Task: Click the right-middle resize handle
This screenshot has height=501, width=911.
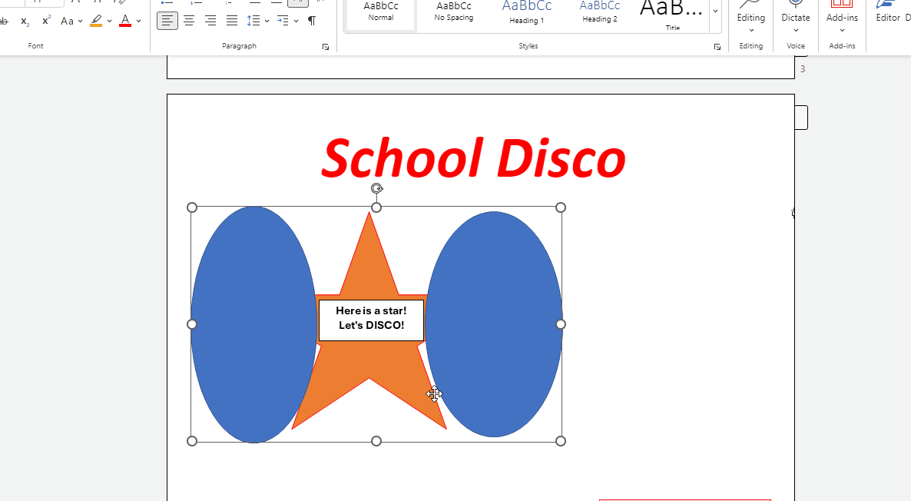Action: (x=561, y=324)
